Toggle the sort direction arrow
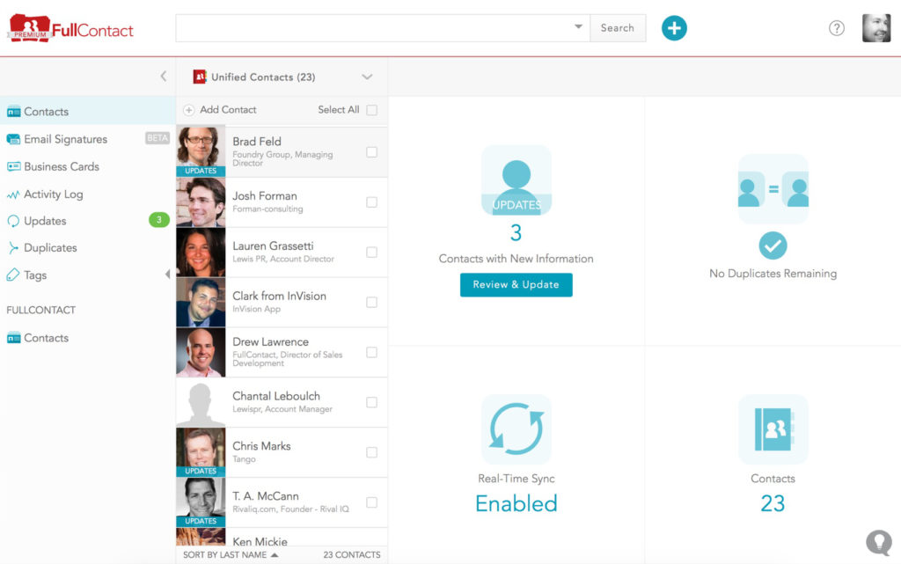 click(x=275, y=555)
